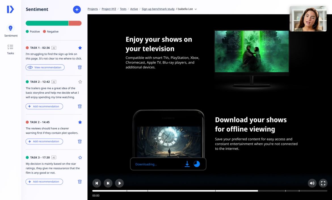Play the session recording
332x200 pixels.
[x=119, y=183]
